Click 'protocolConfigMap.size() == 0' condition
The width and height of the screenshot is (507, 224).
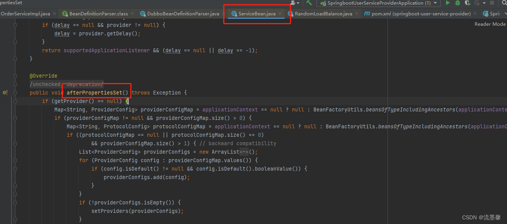click(x=217, y=135)
